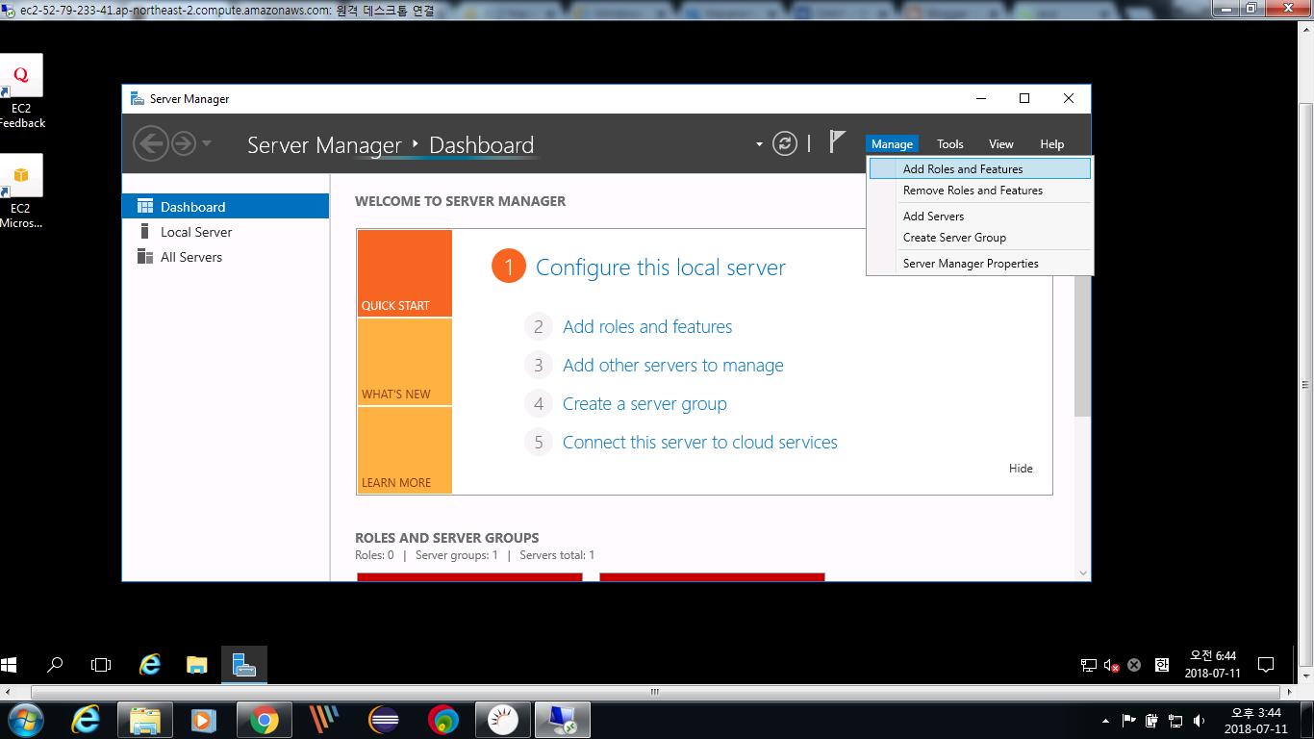
Task: Open the local volume speaker tray icon
Action: 1199,721
